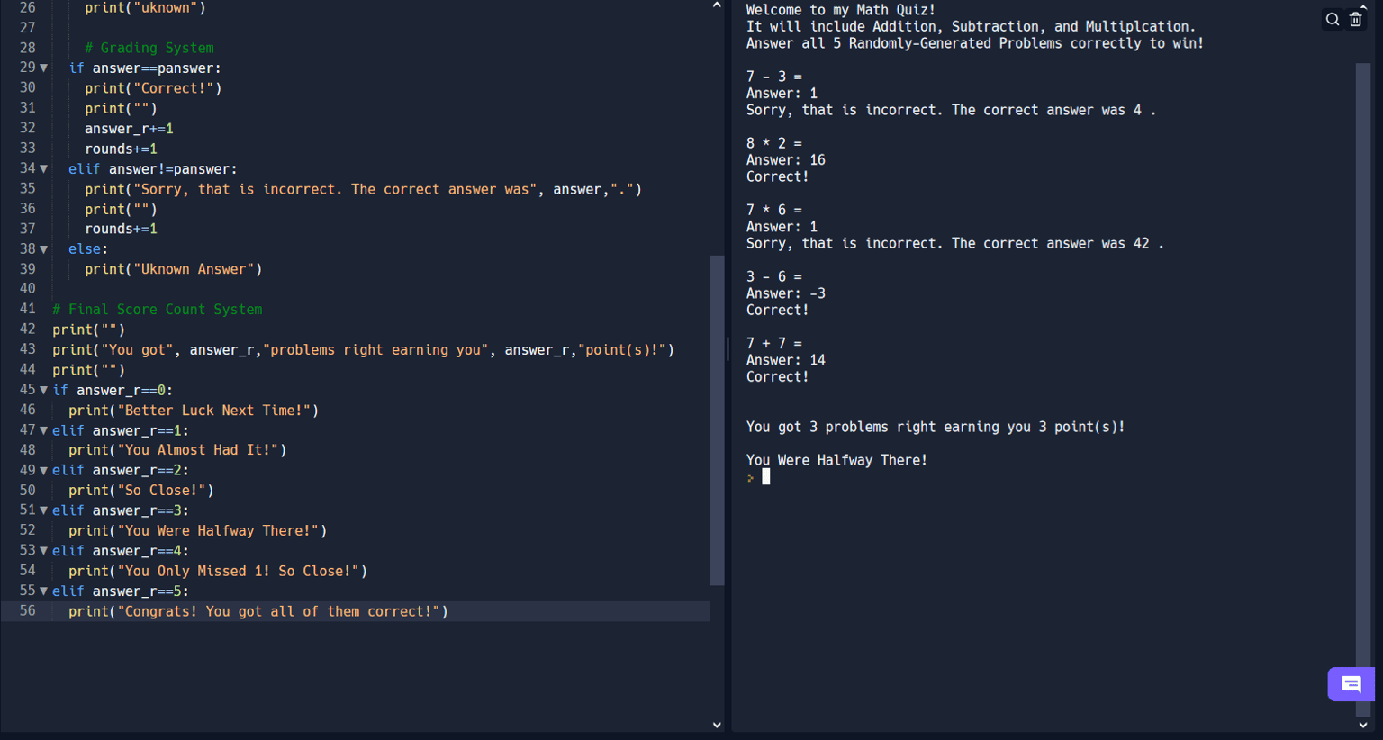
Task: Click the 'Congrats! You got all' print line
Action: click(x=258, y=612)
